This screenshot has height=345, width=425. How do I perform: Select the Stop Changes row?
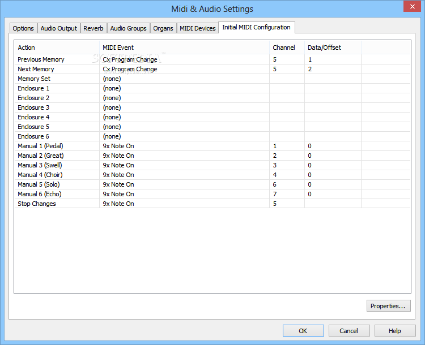212,204
